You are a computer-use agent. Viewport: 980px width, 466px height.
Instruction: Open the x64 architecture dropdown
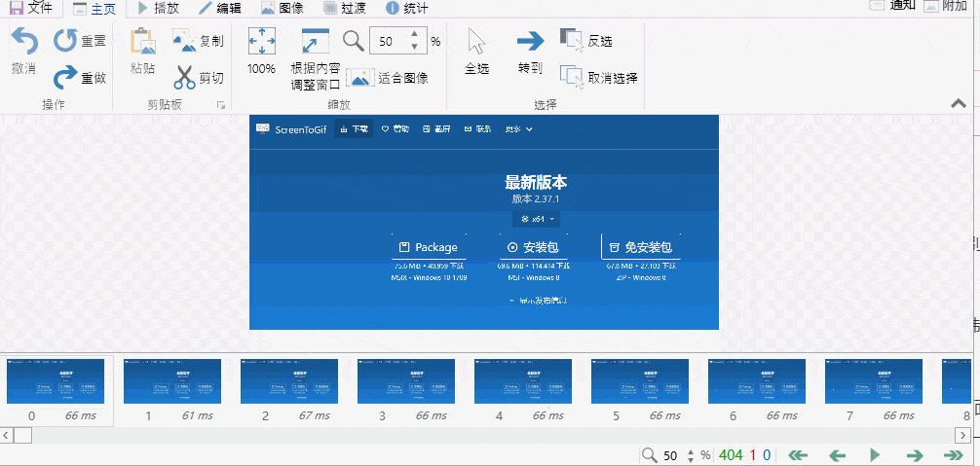point(536,219)
